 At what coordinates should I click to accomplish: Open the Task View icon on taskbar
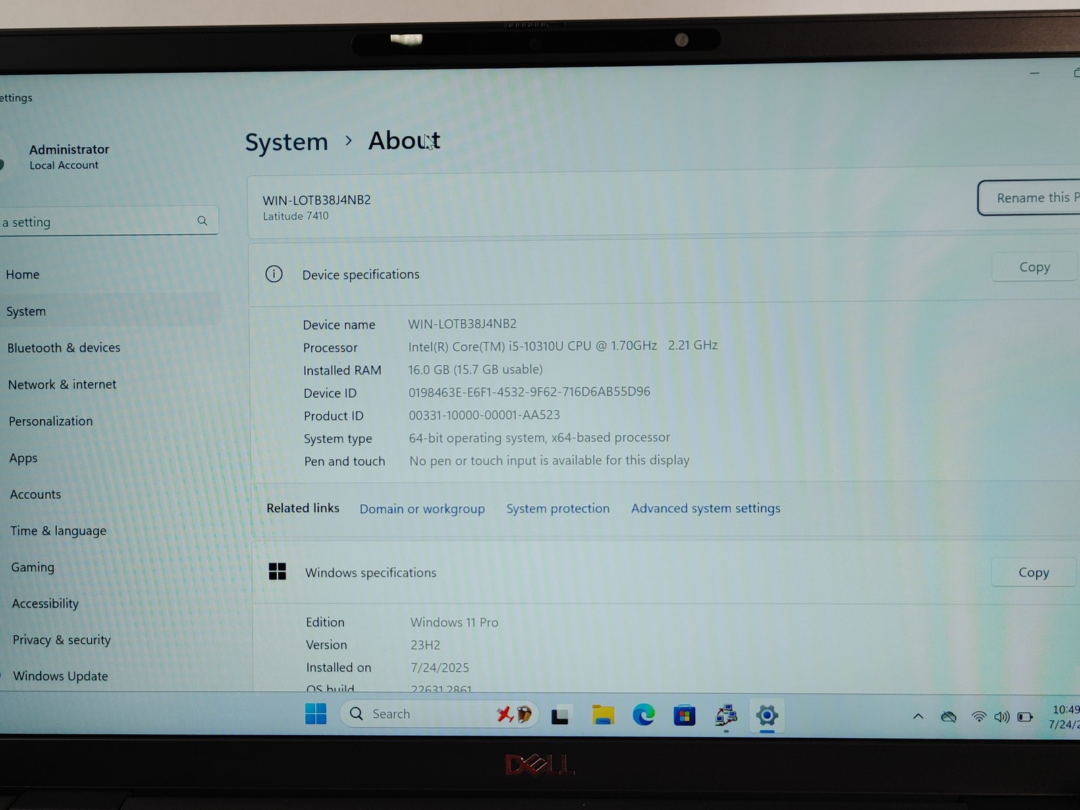(x=560, y=715)
